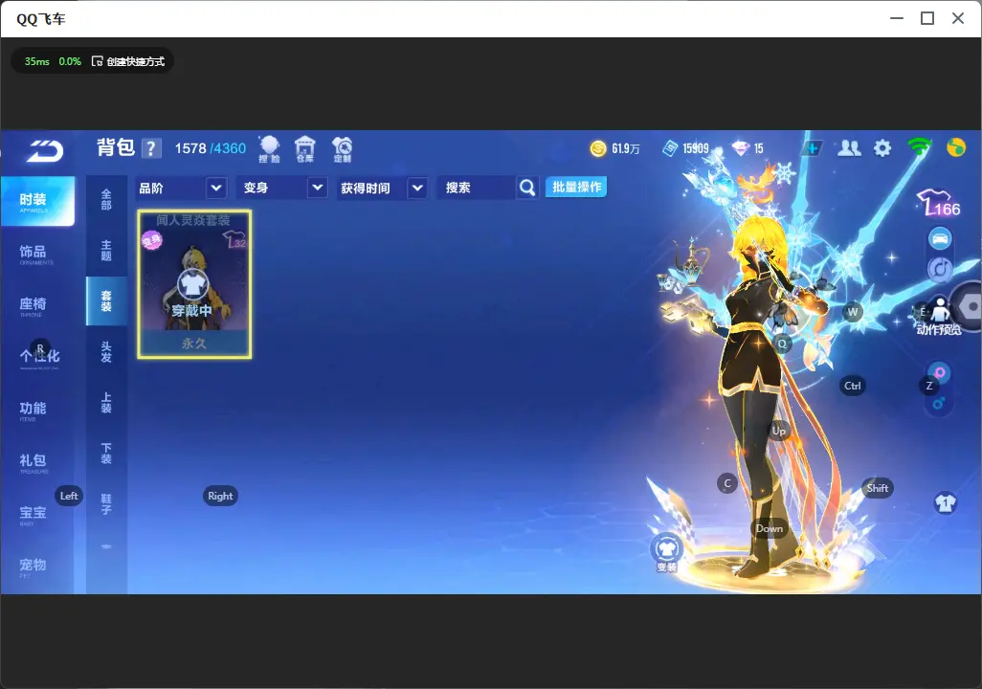This screenshot has width=982, height=689.
Task: Open the settings gear icon
Action: point(882,148)
